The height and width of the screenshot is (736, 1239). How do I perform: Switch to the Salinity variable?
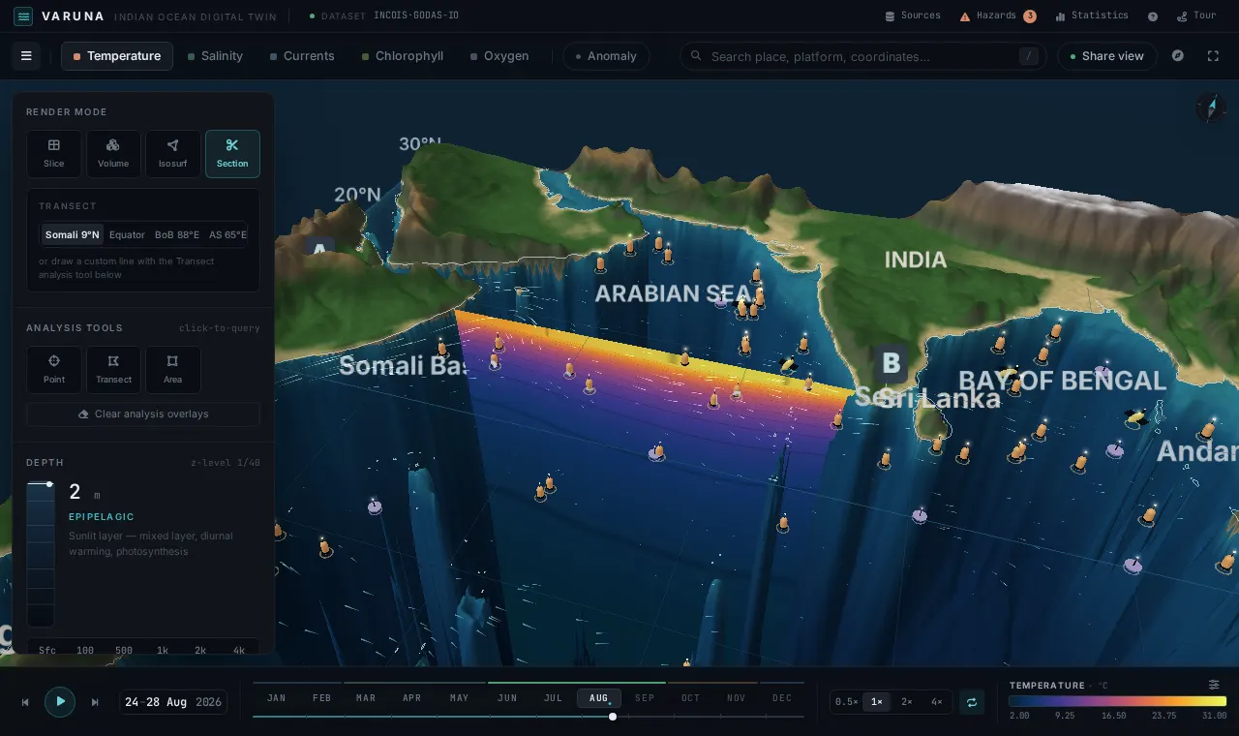[x=215, y=56]
